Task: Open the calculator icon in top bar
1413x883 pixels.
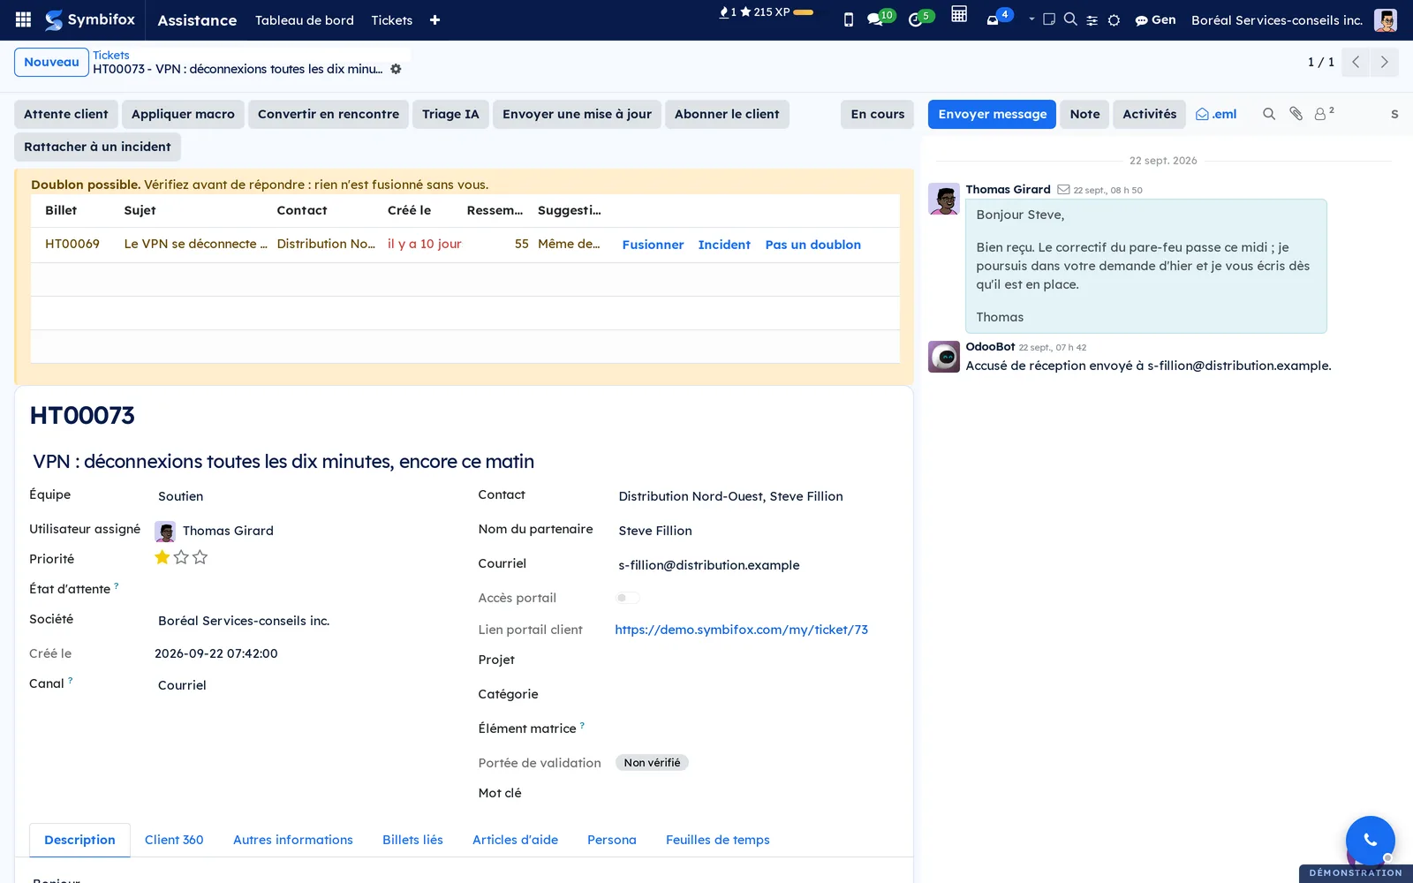Action: pyautogui.click(x=959, y=14)
